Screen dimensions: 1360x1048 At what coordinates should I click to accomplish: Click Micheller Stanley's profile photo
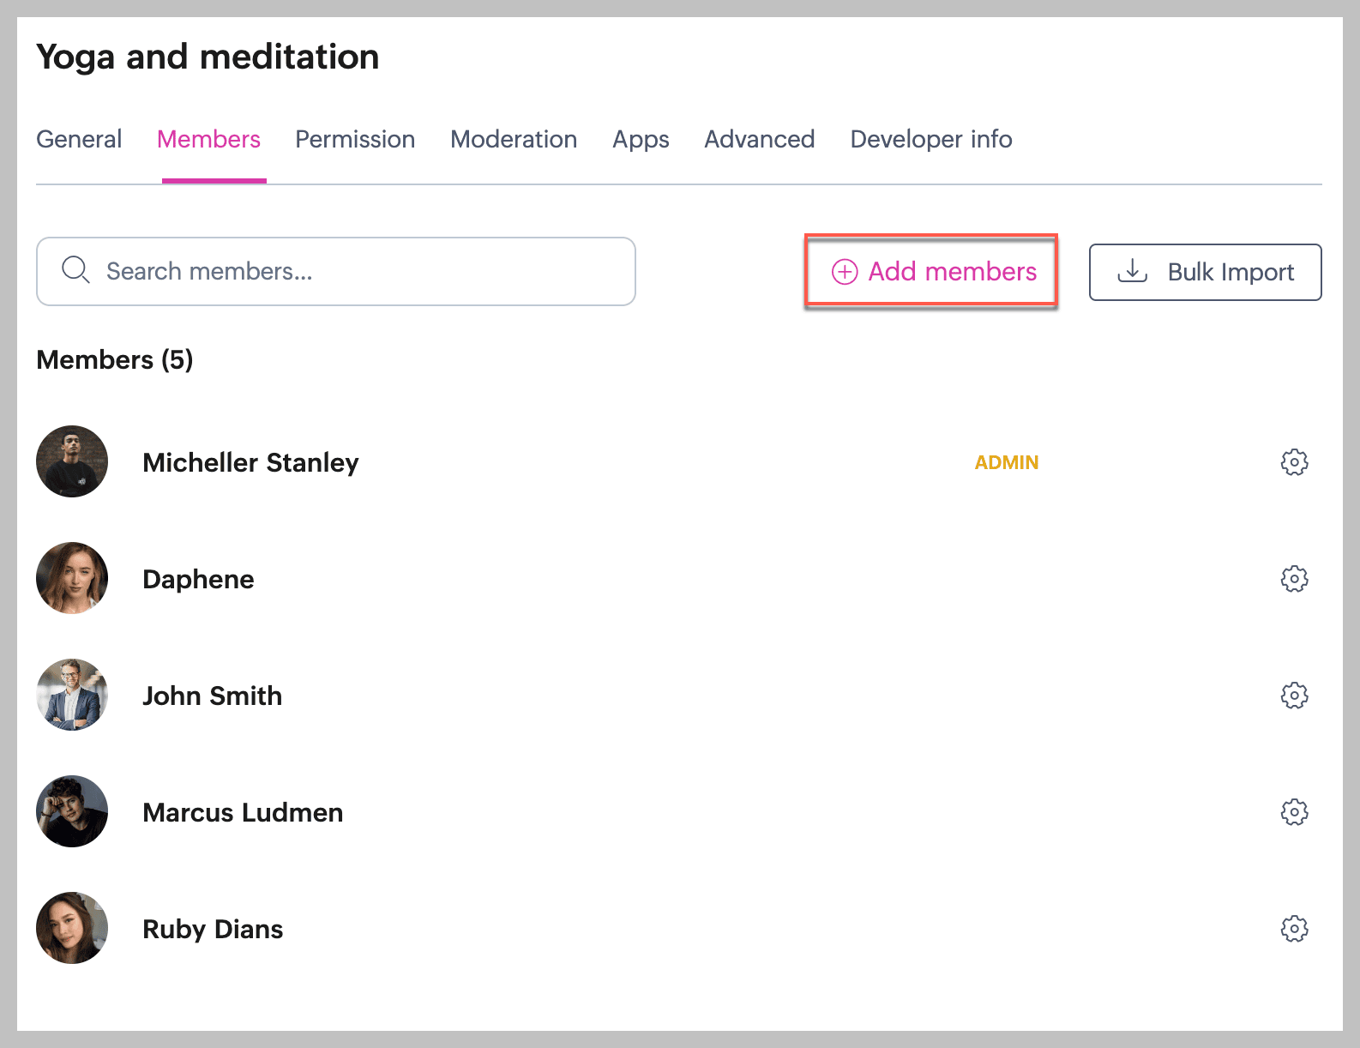pyautogui.click(x=72, y=461)
